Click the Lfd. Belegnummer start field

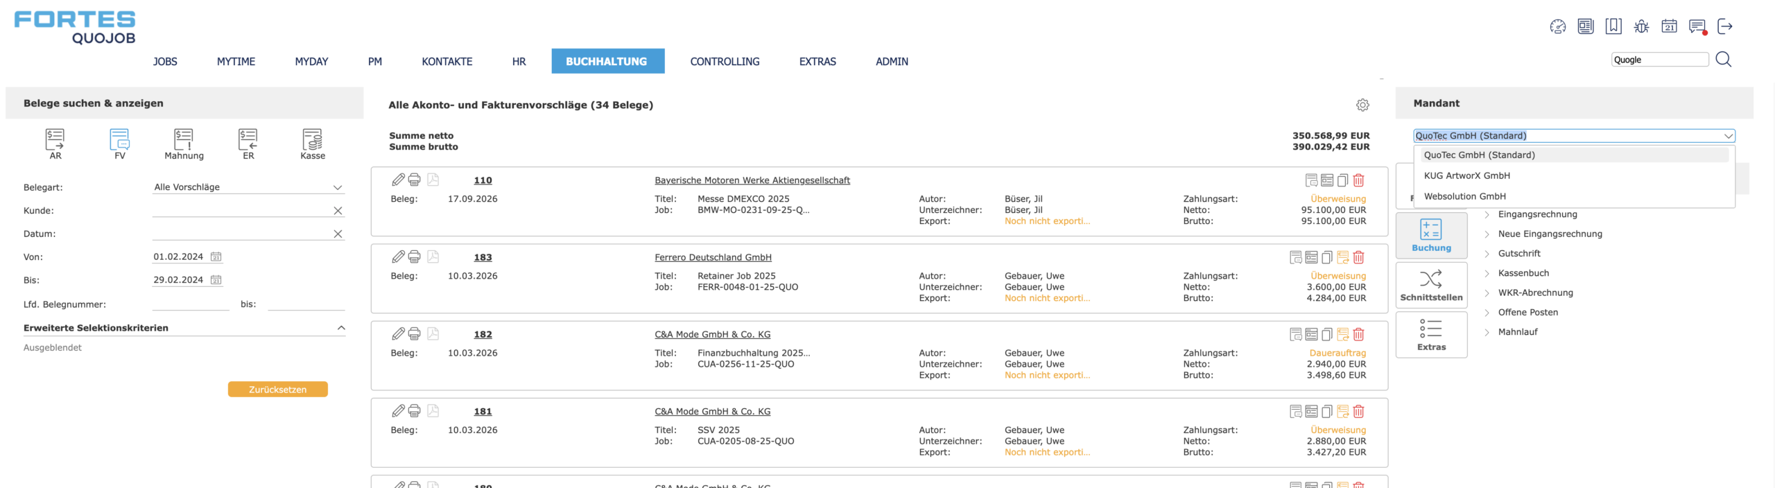(191, 304)
